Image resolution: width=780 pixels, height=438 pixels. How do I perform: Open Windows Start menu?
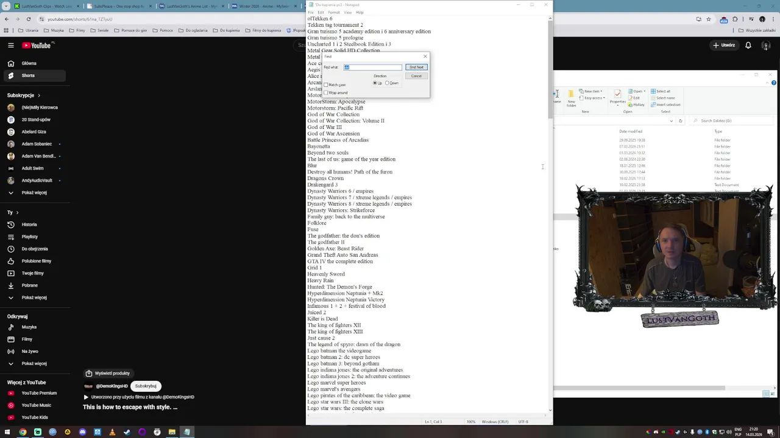pyautogui.click(x=7, y=432)
